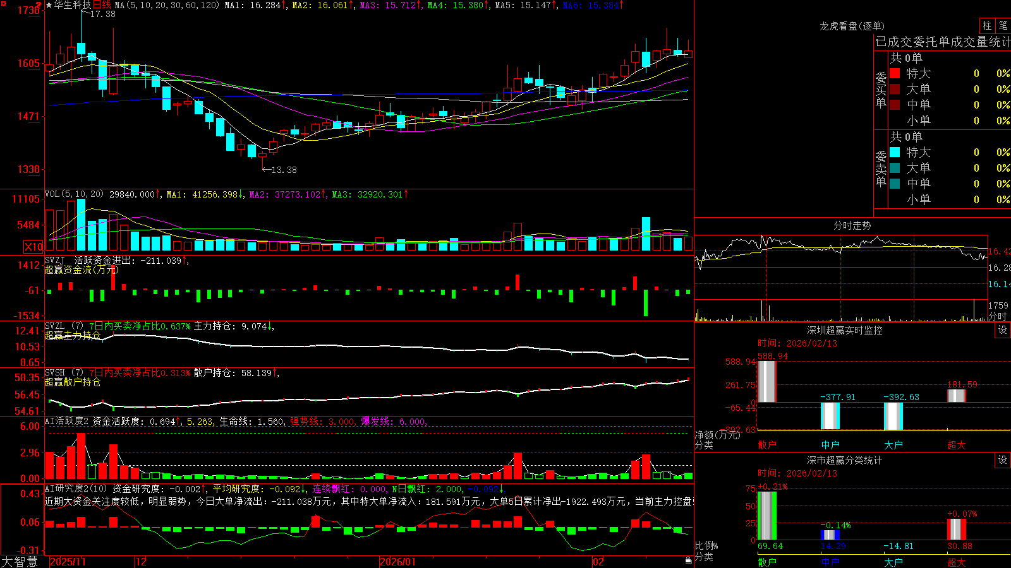Click the SVZL (7) indicator label

coord(64,326)
